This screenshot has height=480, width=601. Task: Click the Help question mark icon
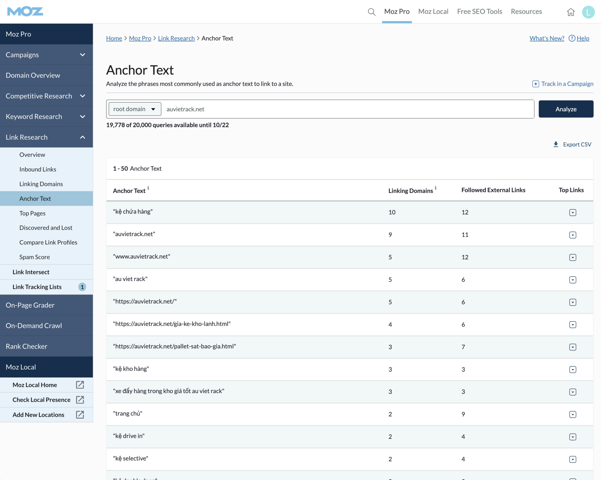572,38
